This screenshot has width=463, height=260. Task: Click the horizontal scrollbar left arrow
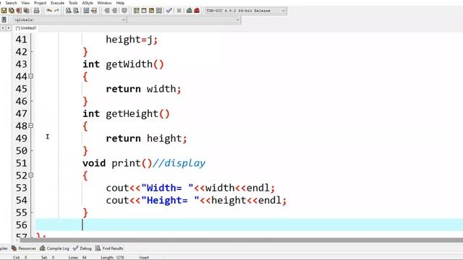coord(17,240)
